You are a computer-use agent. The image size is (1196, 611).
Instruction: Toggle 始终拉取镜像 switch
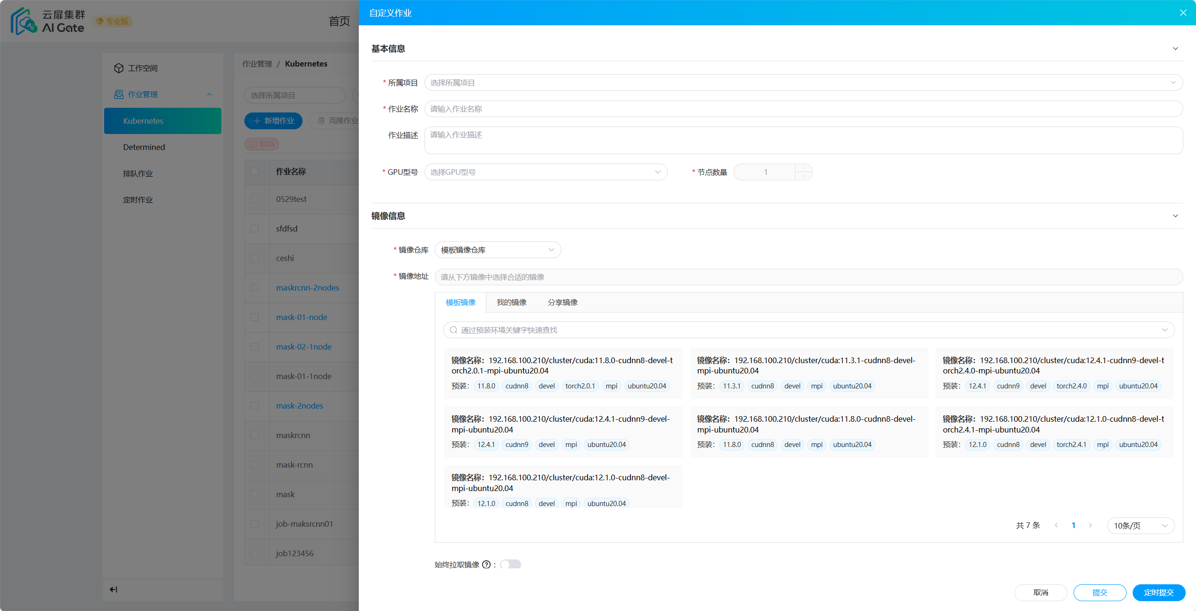coord(510,564)
